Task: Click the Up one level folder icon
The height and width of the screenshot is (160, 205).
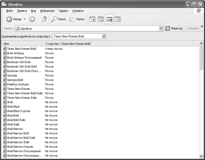Action: pos(45,19)
